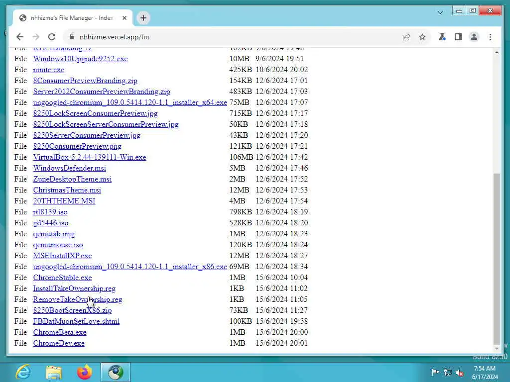510x382 pixels.
Task: Bookmark this page with the star icon
Action: tap(422, 37)
